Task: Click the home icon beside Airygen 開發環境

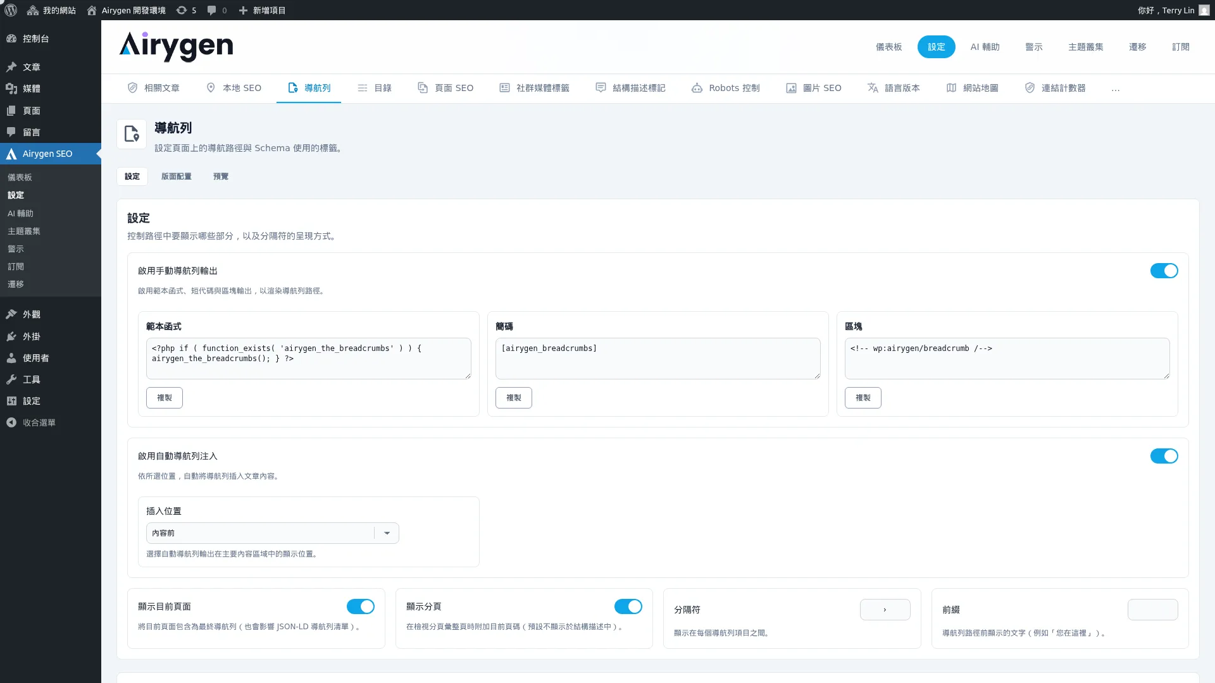Action: pyautogui.click(x=92, y=10)
